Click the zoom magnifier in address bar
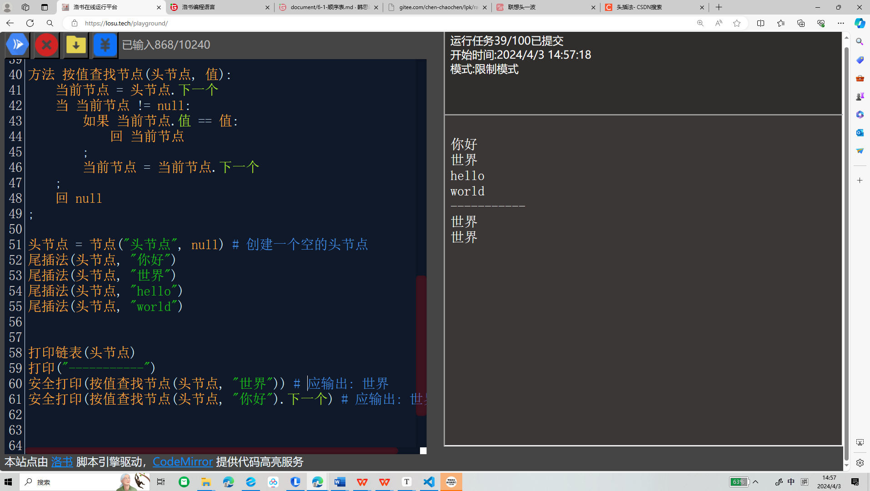 click(700, 23)
